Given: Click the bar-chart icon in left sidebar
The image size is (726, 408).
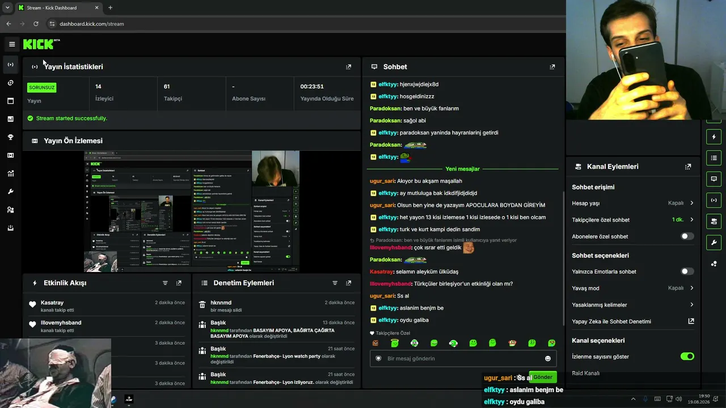Looking at the screenshot, I should (11, 119).
